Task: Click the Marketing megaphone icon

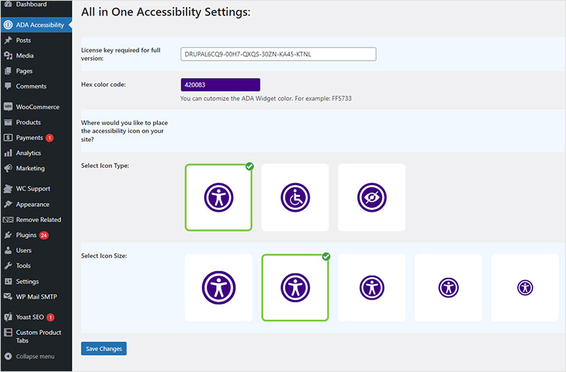Action: [x=8, y=169]
